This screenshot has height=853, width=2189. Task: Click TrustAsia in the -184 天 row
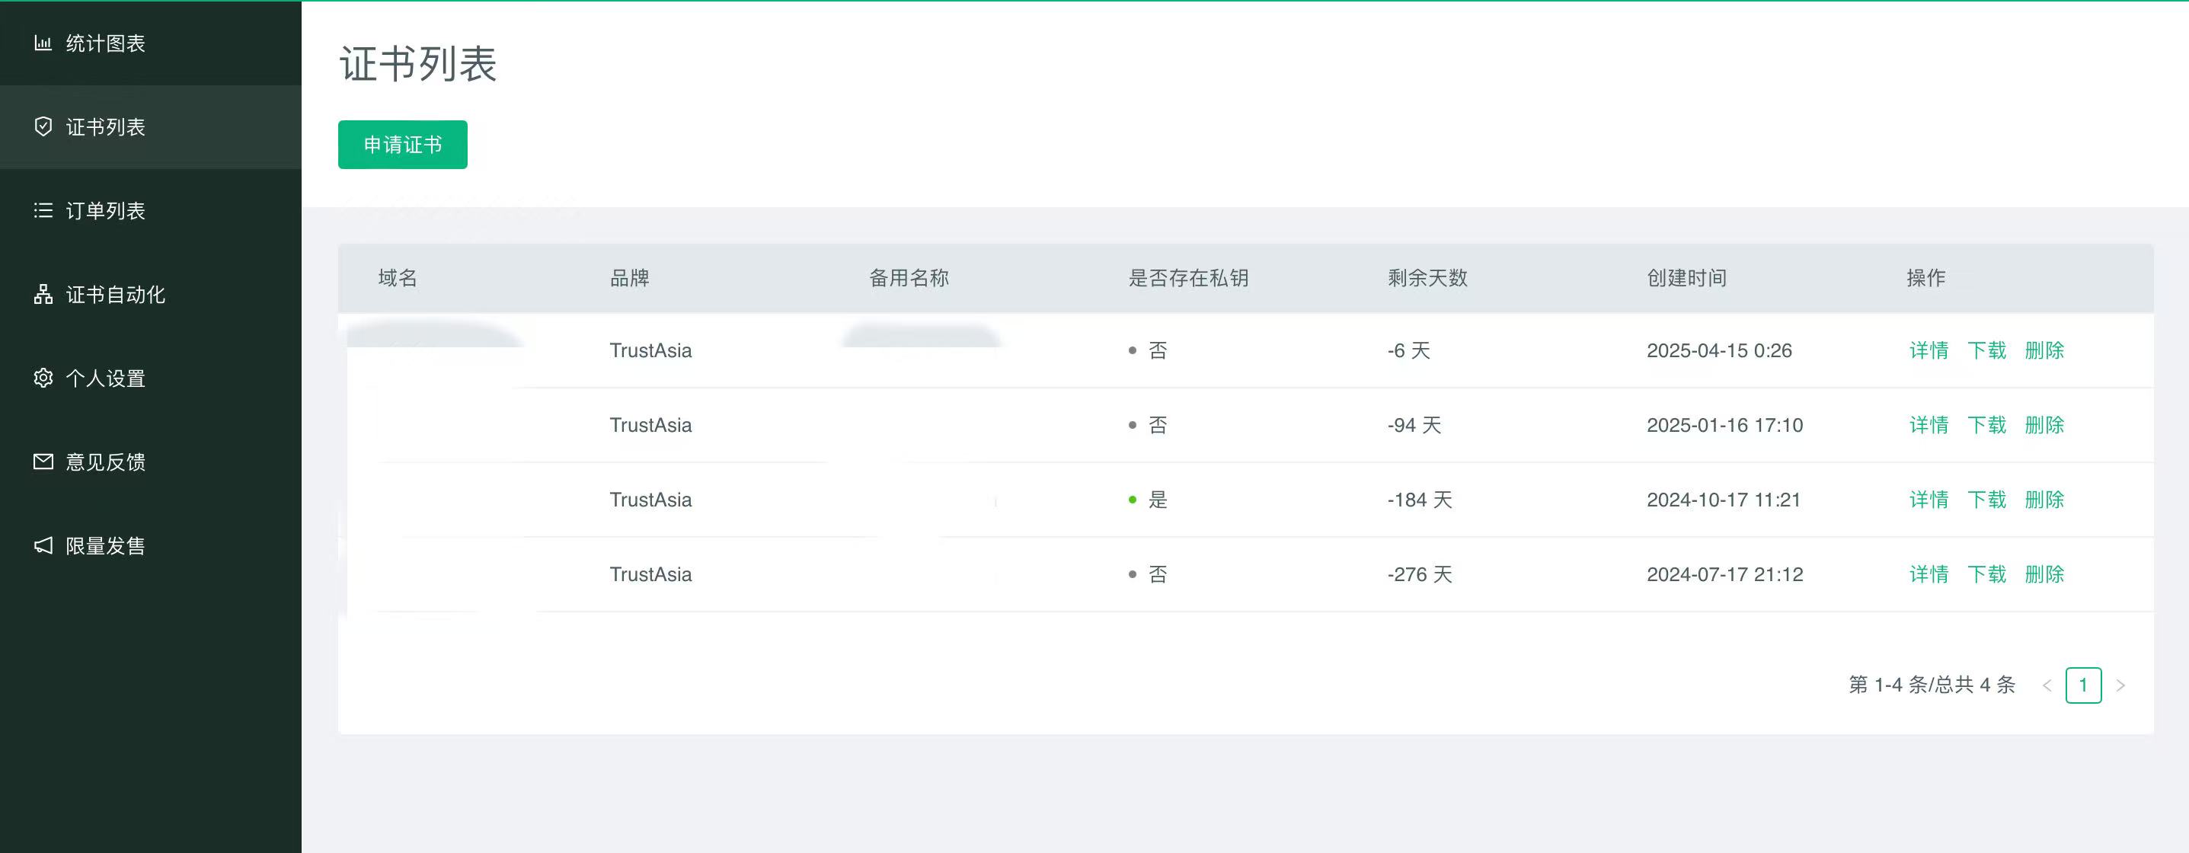point(650,500)
